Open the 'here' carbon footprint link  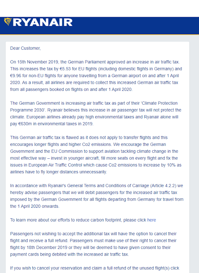coord(152,220)
